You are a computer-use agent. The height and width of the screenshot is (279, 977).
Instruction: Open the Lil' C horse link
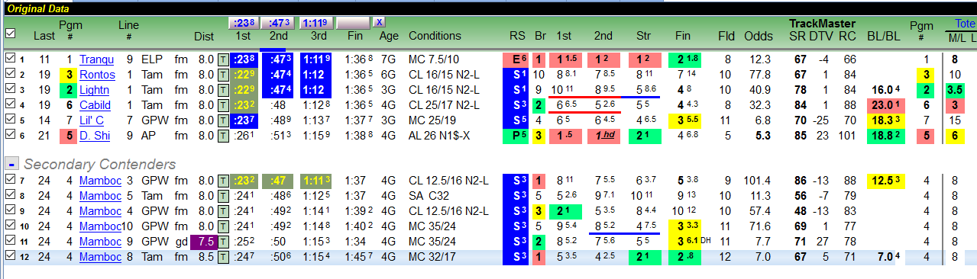pos(92,120)
